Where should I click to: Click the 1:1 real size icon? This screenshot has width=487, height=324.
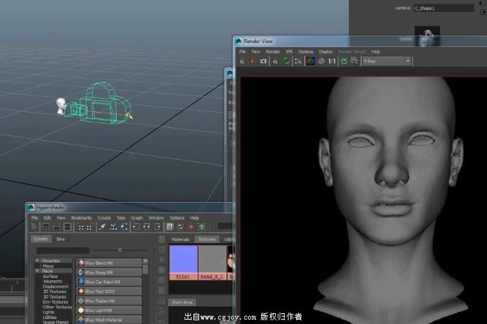tap(332, 61)
